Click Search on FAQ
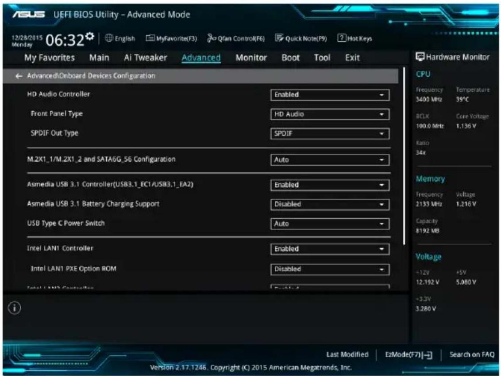 (x=472, y=354)
